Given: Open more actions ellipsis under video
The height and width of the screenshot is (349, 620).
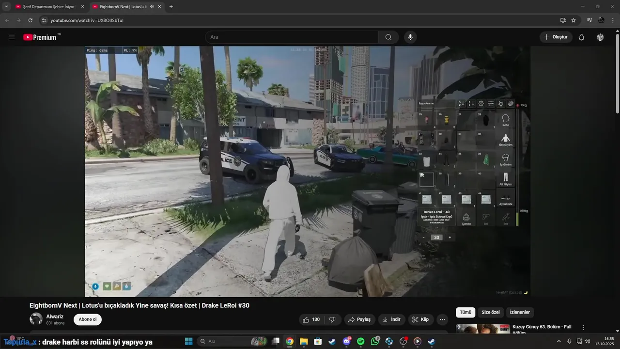Looking at the screenshot, I should pos(442,319).
